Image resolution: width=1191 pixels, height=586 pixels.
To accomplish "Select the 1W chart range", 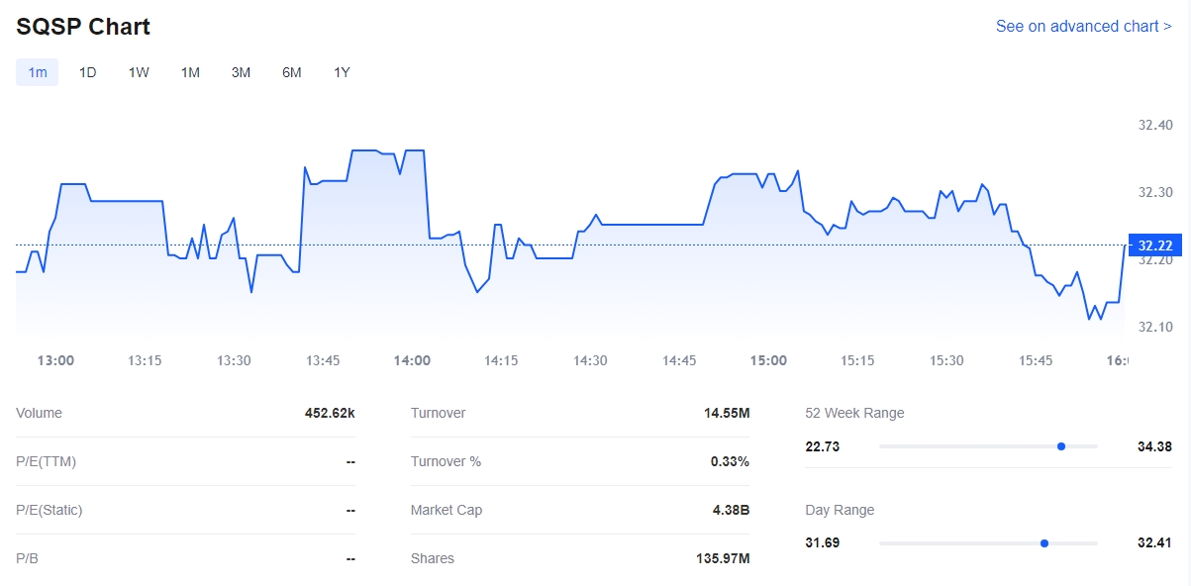I will [139, 72].
